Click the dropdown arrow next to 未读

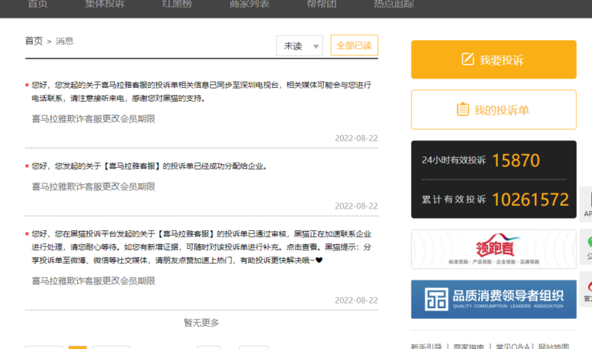tap(316, 47)
